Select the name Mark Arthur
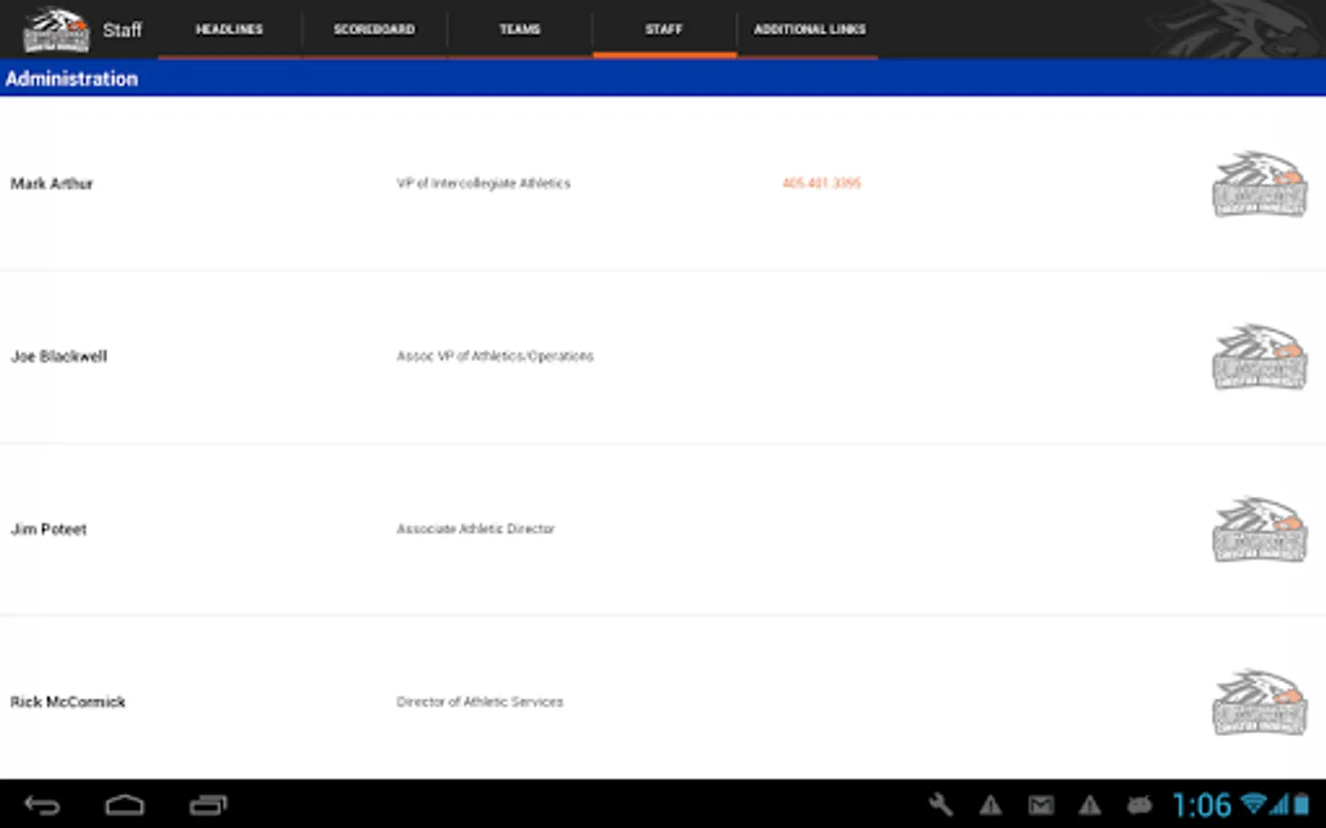This screenshot has height=828, width=1326. point(52,183)
